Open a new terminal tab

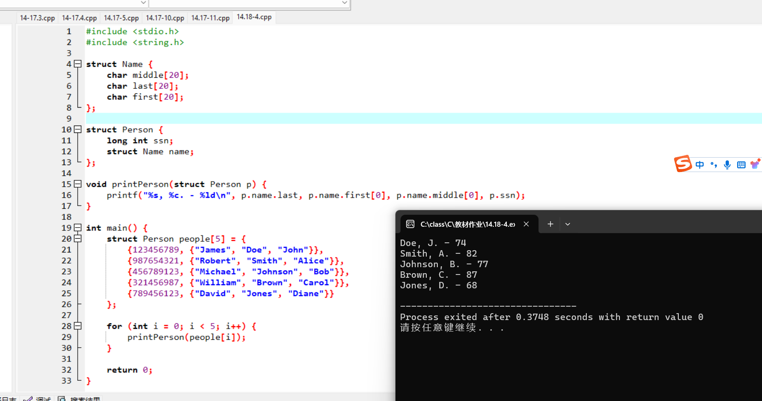tap(550, 224)
